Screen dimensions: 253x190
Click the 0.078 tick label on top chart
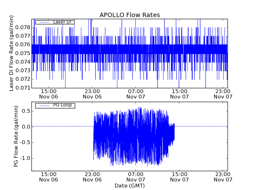pos(23,28)
